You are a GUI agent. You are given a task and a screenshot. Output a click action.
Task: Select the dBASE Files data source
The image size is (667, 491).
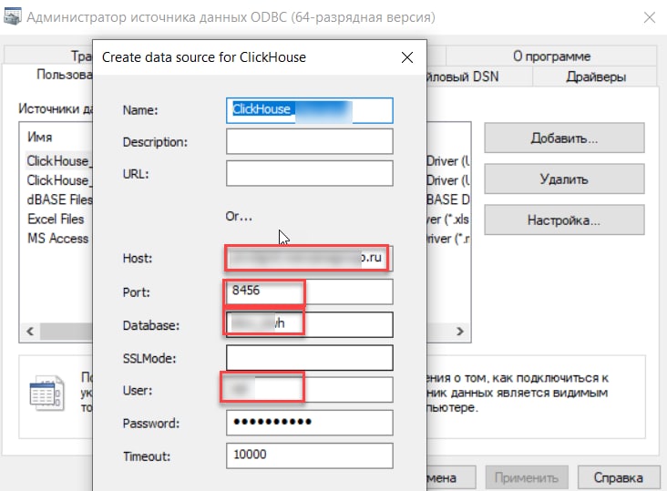(x=59, y=199)
